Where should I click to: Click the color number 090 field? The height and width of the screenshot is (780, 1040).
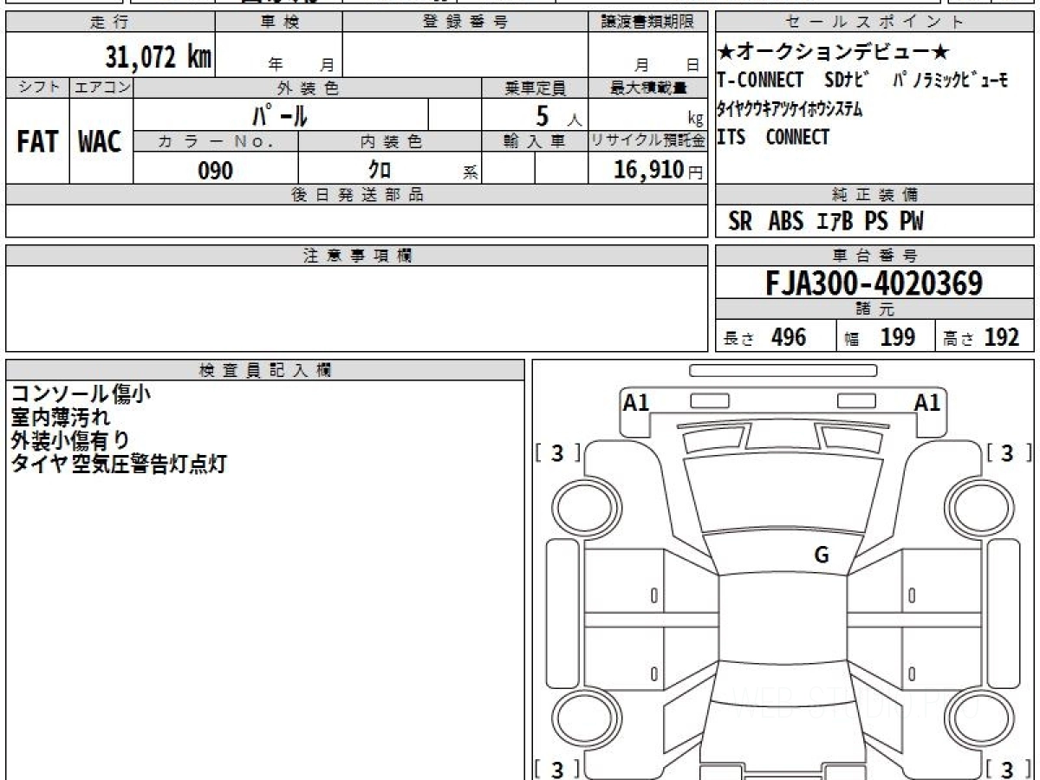pos(216,171)
